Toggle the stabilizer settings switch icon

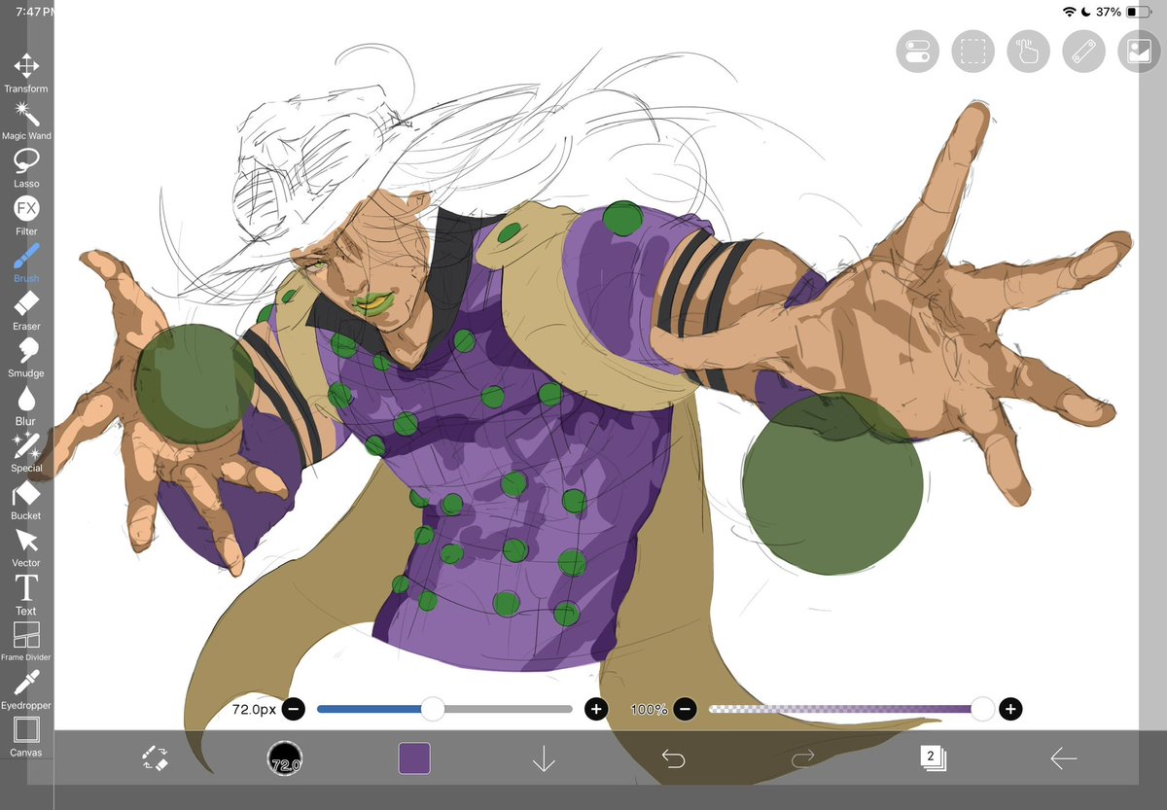point(917,52)
